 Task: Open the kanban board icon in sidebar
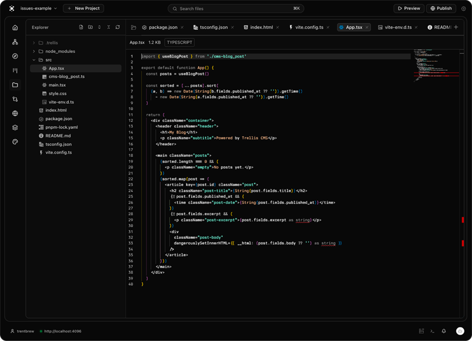coord(15,70)
